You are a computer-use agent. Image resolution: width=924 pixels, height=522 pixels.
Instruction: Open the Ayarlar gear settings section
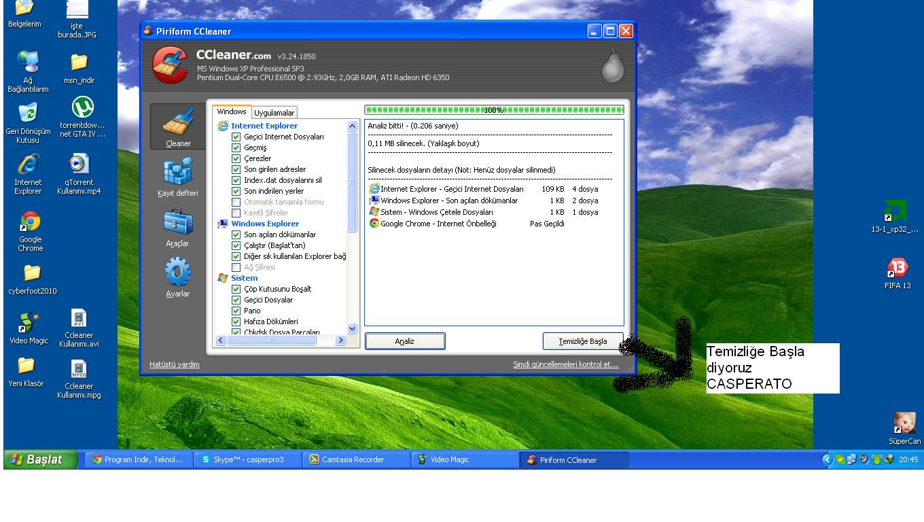(178, 273)
